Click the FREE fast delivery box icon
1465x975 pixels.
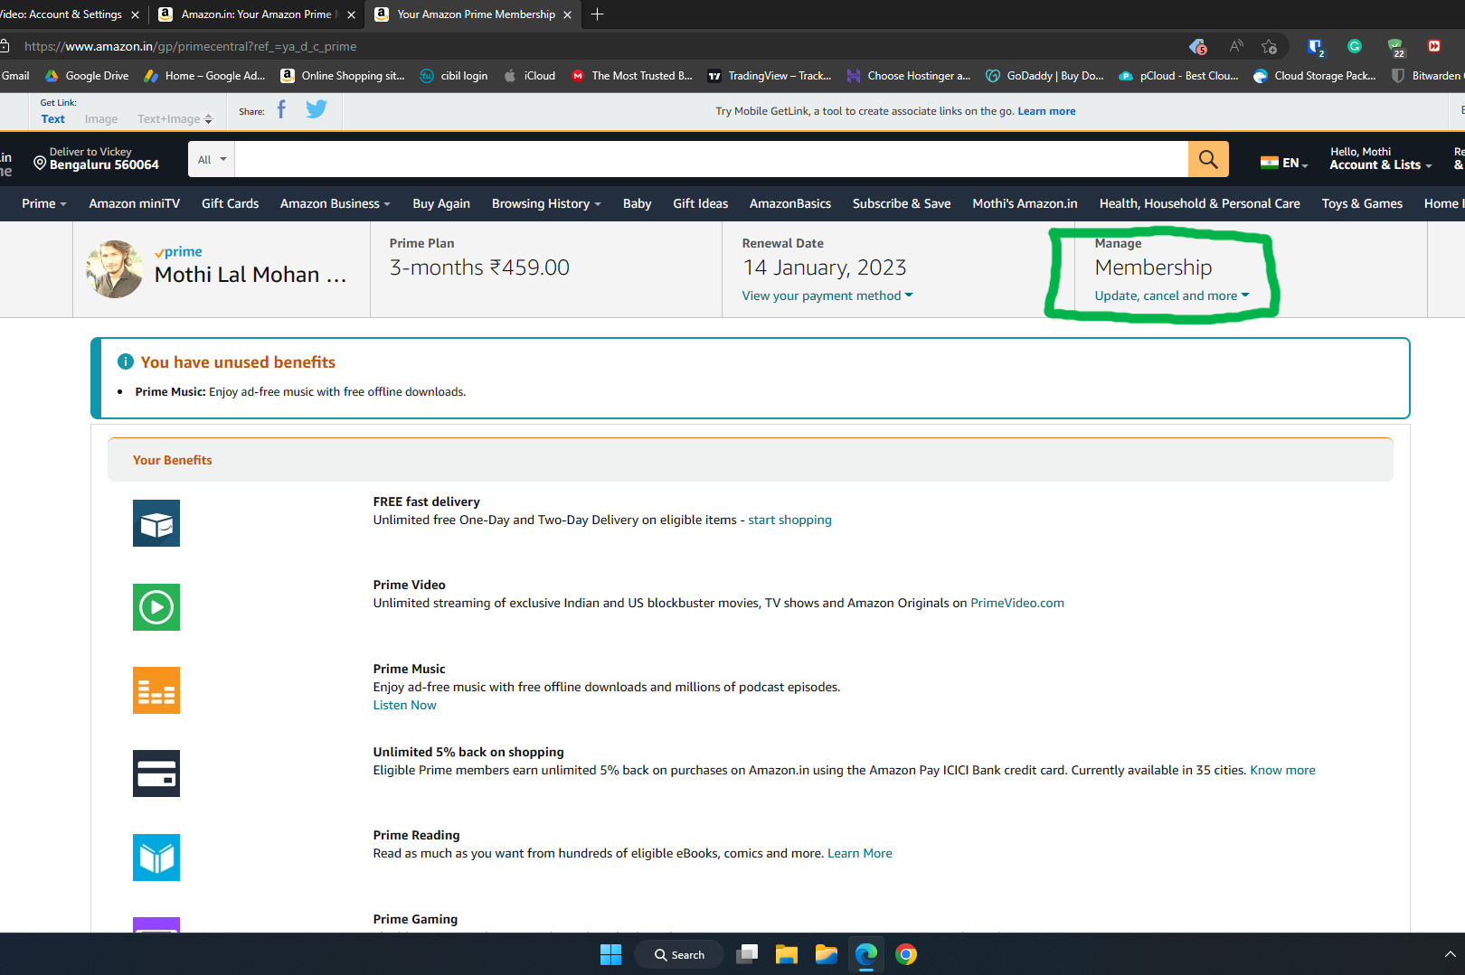[x=156, y=523]
